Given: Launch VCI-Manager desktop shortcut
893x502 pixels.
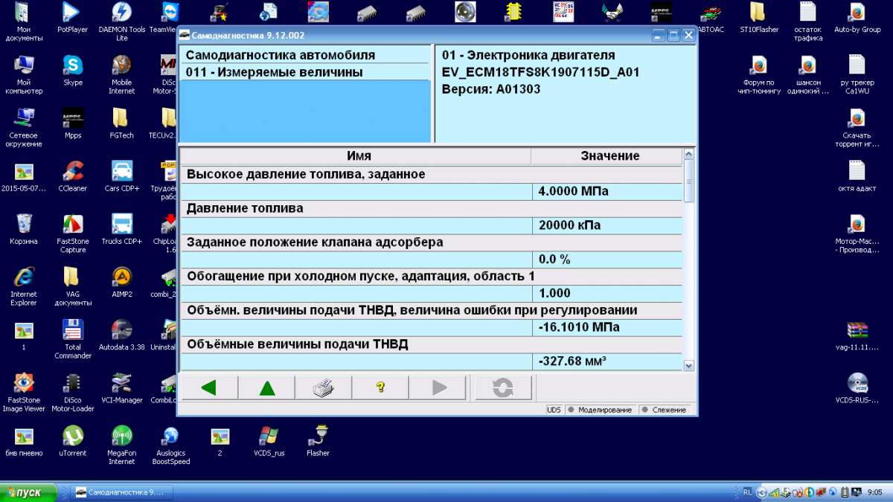Looking at the screenshot, I should click(122, 387).
